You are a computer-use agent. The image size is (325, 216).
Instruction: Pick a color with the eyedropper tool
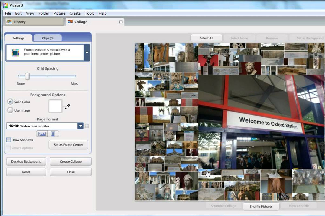click(x=67, y=107)
